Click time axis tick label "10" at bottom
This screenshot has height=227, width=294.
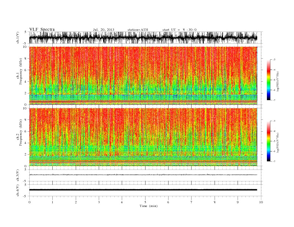point(261,202)
